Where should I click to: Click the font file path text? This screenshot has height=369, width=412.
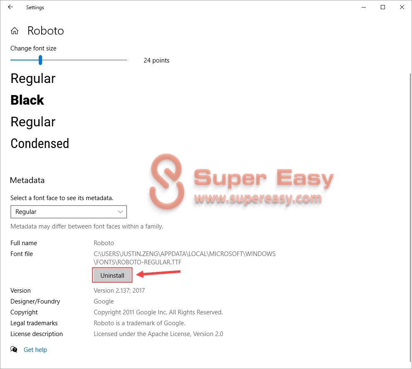coord(185,258)
